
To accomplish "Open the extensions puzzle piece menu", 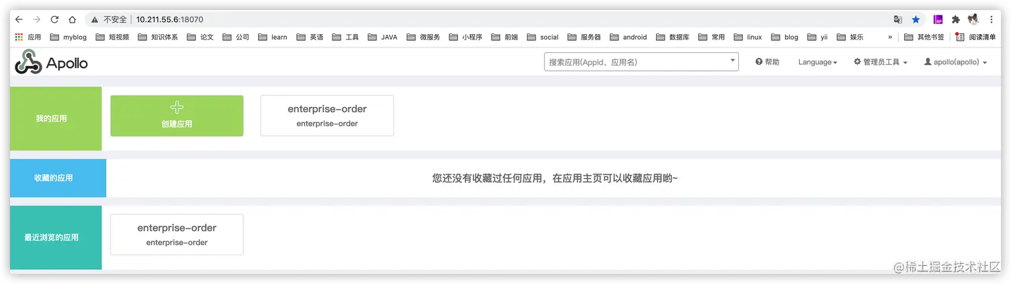I will coord(956,19).
